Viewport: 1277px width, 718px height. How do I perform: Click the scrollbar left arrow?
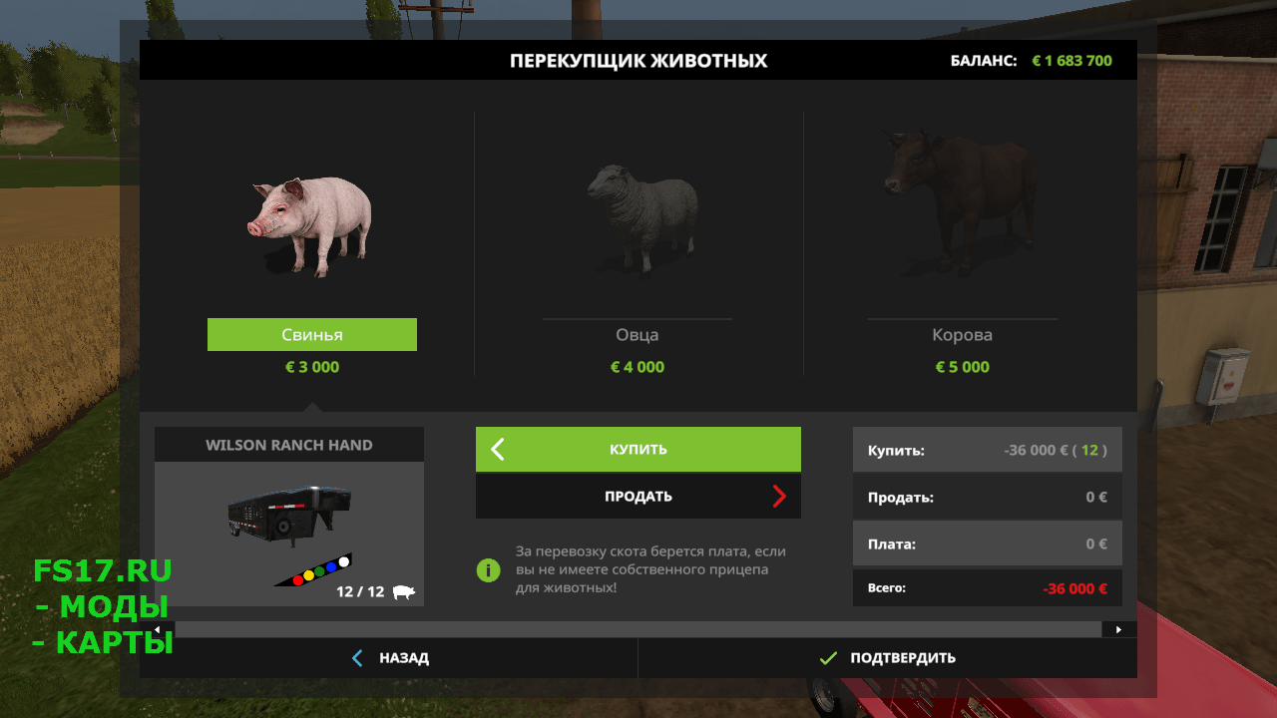(157, 629)
